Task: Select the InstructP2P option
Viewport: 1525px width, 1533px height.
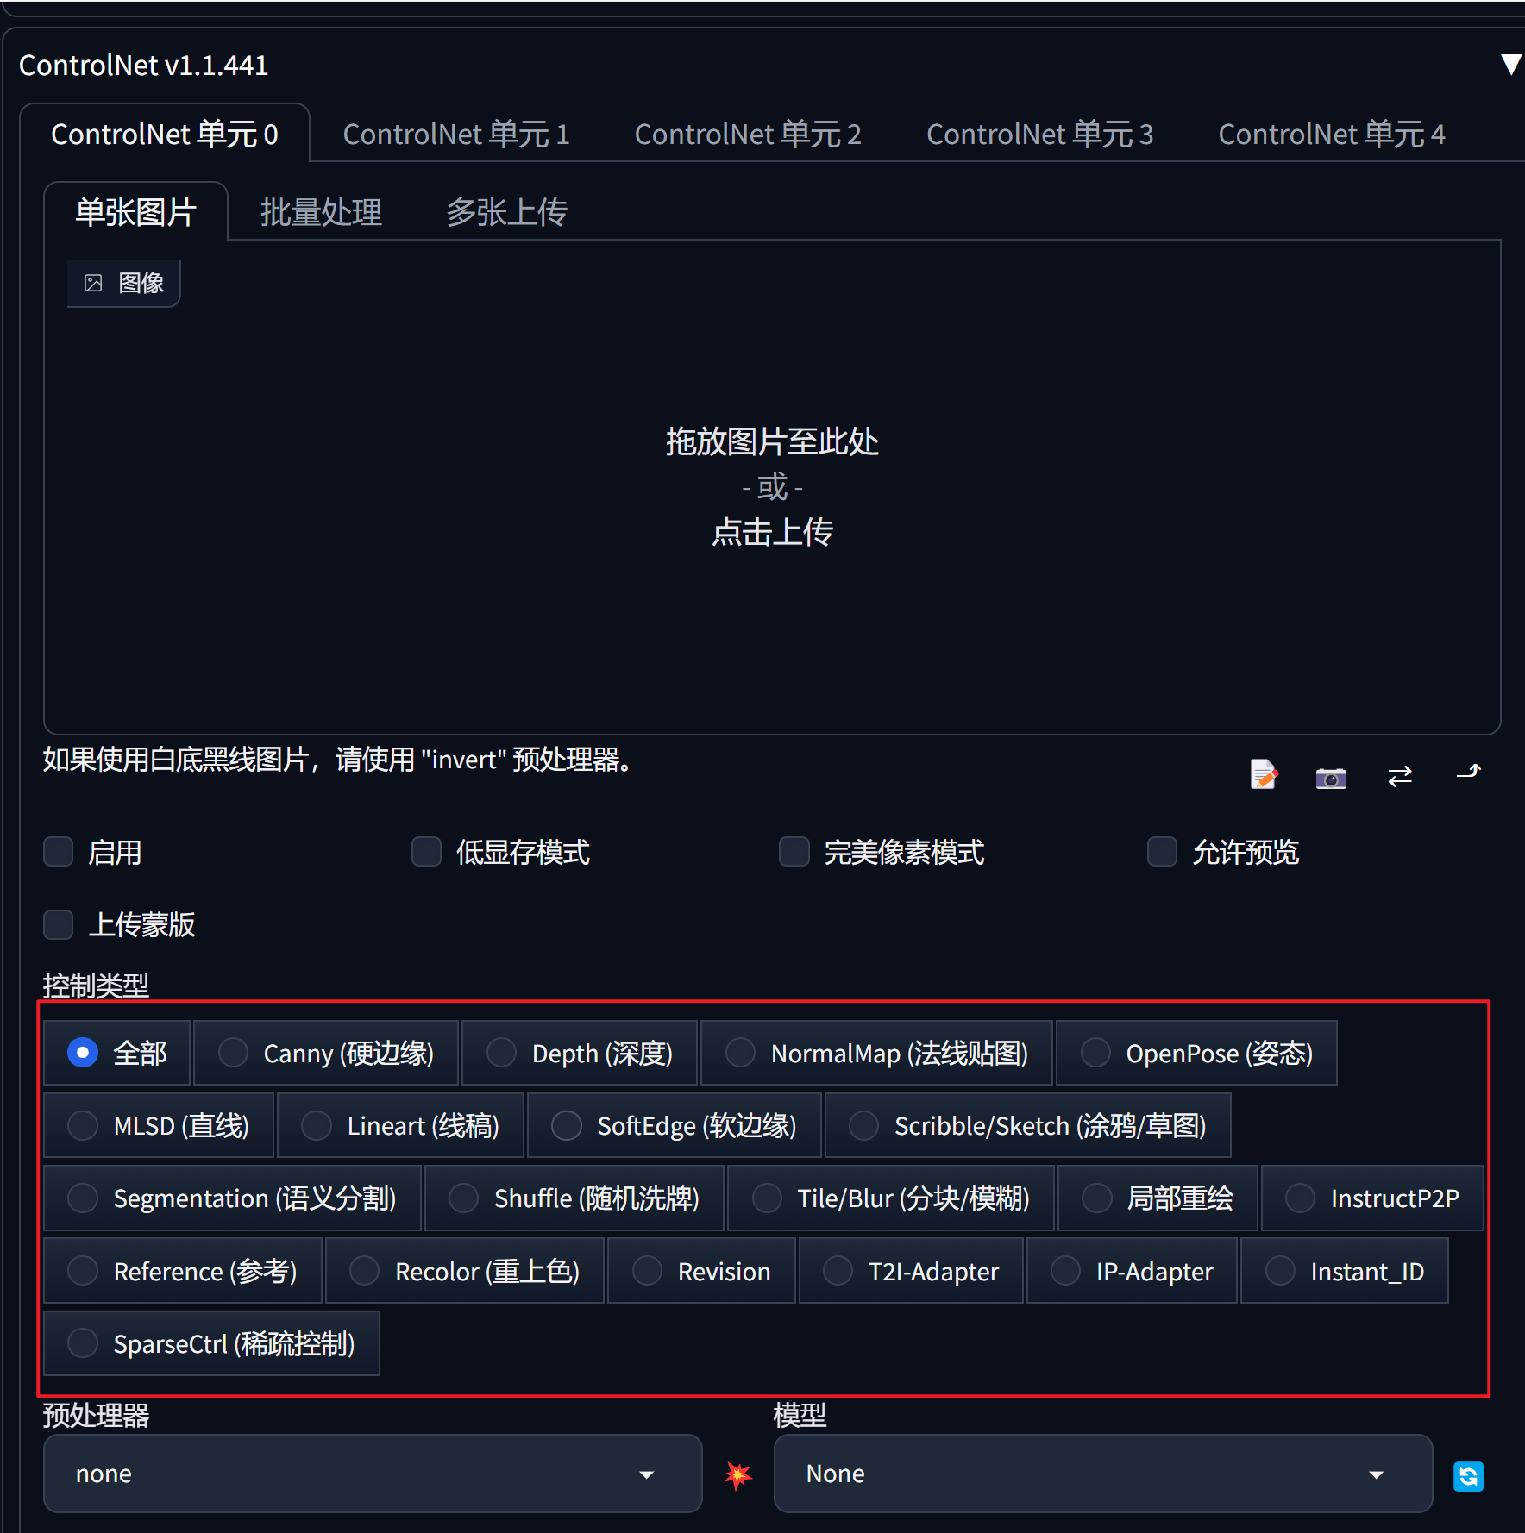Action: click(x=1372, y=1198)
